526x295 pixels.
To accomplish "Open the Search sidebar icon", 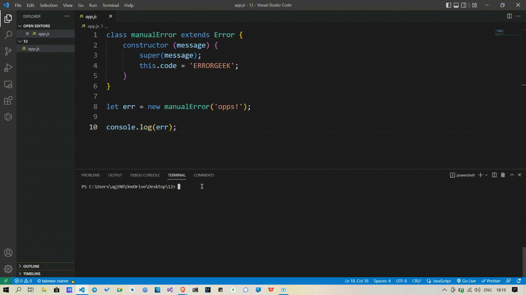I will coord(8,34).
